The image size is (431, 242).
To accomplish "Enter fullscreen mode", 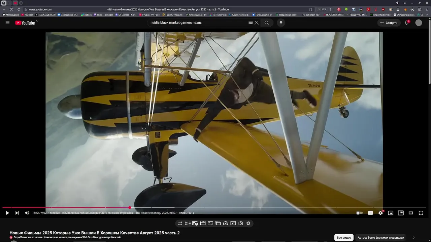I will (421, 213).
